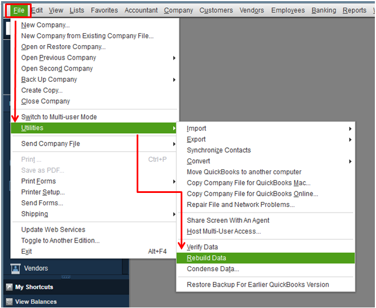Expand the Shipping submenu arrow
This screenshot has height=308, width=376.
[174, 214]
